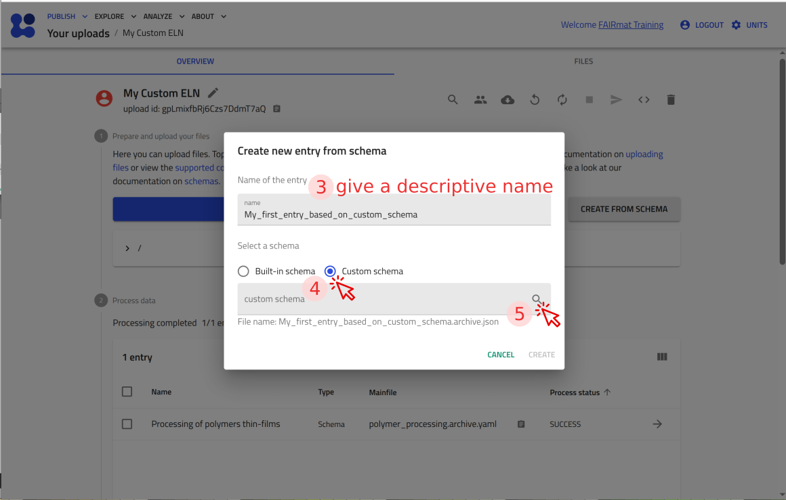Open the Analyze menu
The image size is (786, 500).
pyautogui.click(x=163, y=16)
